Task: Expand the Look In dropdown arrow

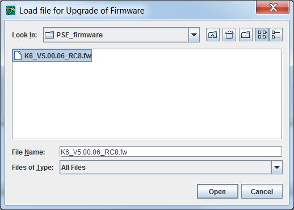Action: [x=194, y=35]
